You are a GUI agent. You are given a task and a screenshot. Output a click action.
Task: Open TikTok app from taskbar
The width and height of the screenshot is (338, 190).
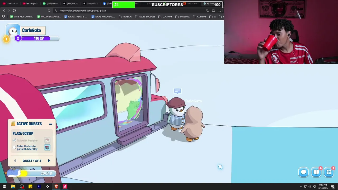(x=65, y=187)
